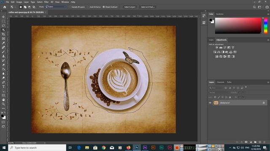Open the search icon in options bar

coord(254,7)
